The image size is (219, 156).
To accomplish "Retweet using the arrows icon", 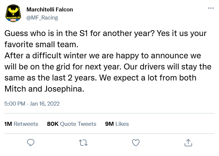I will coord(83,143).
